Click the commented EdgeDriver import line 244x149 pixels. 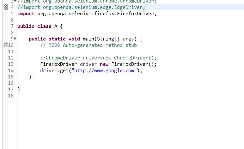point(81,7)
